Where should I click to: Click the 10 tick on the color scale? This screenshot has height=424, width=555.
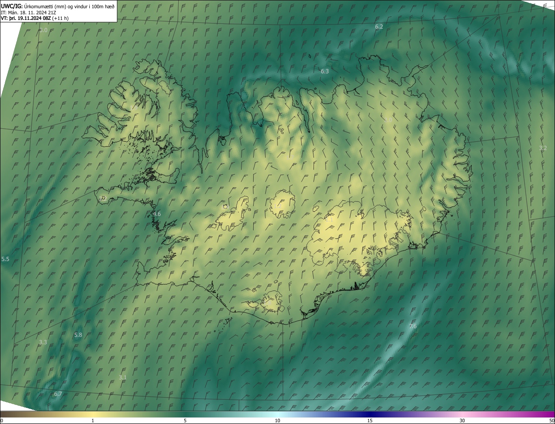pyautogui.click(x=277, y=421)
